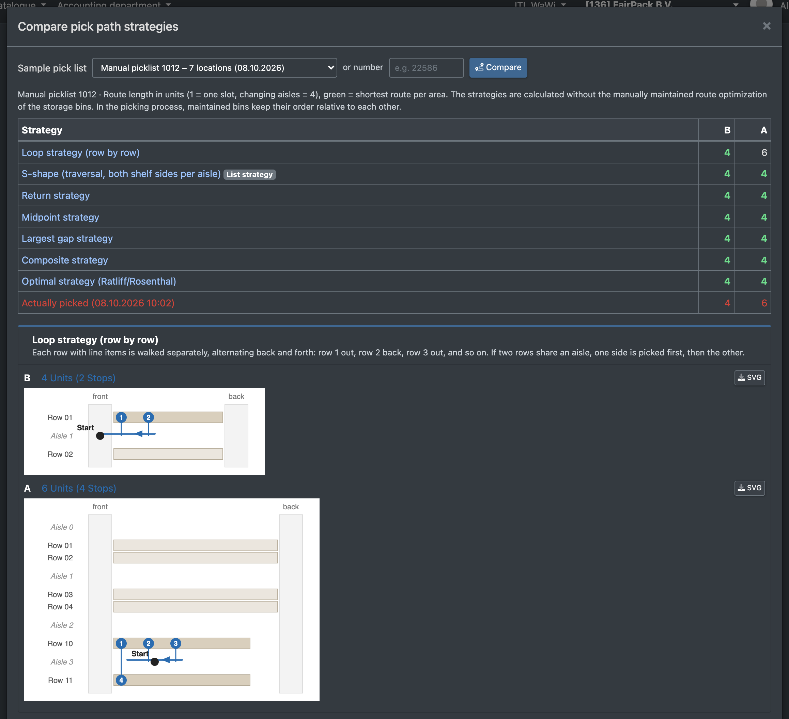Click the Start point in area B diagram
Viewport: 789px width, 719px height.
[100, 435]
